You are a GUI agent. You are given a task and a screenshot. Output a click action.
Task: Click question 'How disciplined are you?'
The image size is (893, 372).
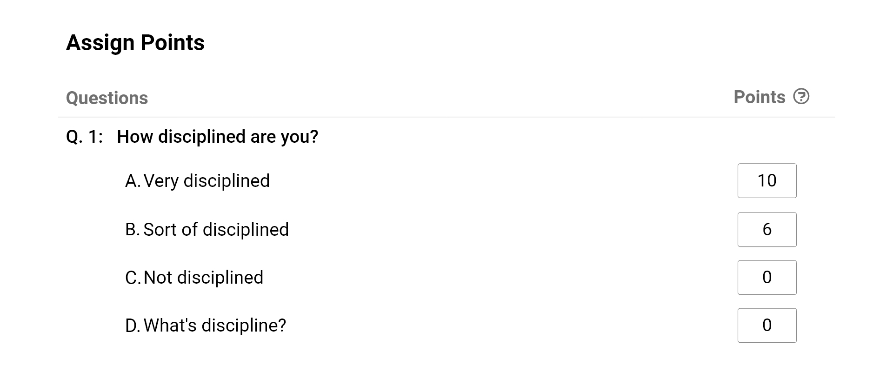tap(218, 137)
